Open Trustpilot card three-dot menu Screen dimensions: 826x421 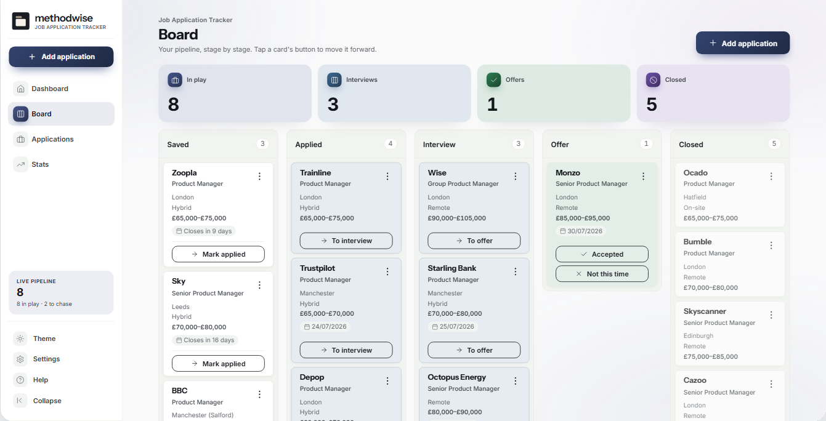click(387, 272)
